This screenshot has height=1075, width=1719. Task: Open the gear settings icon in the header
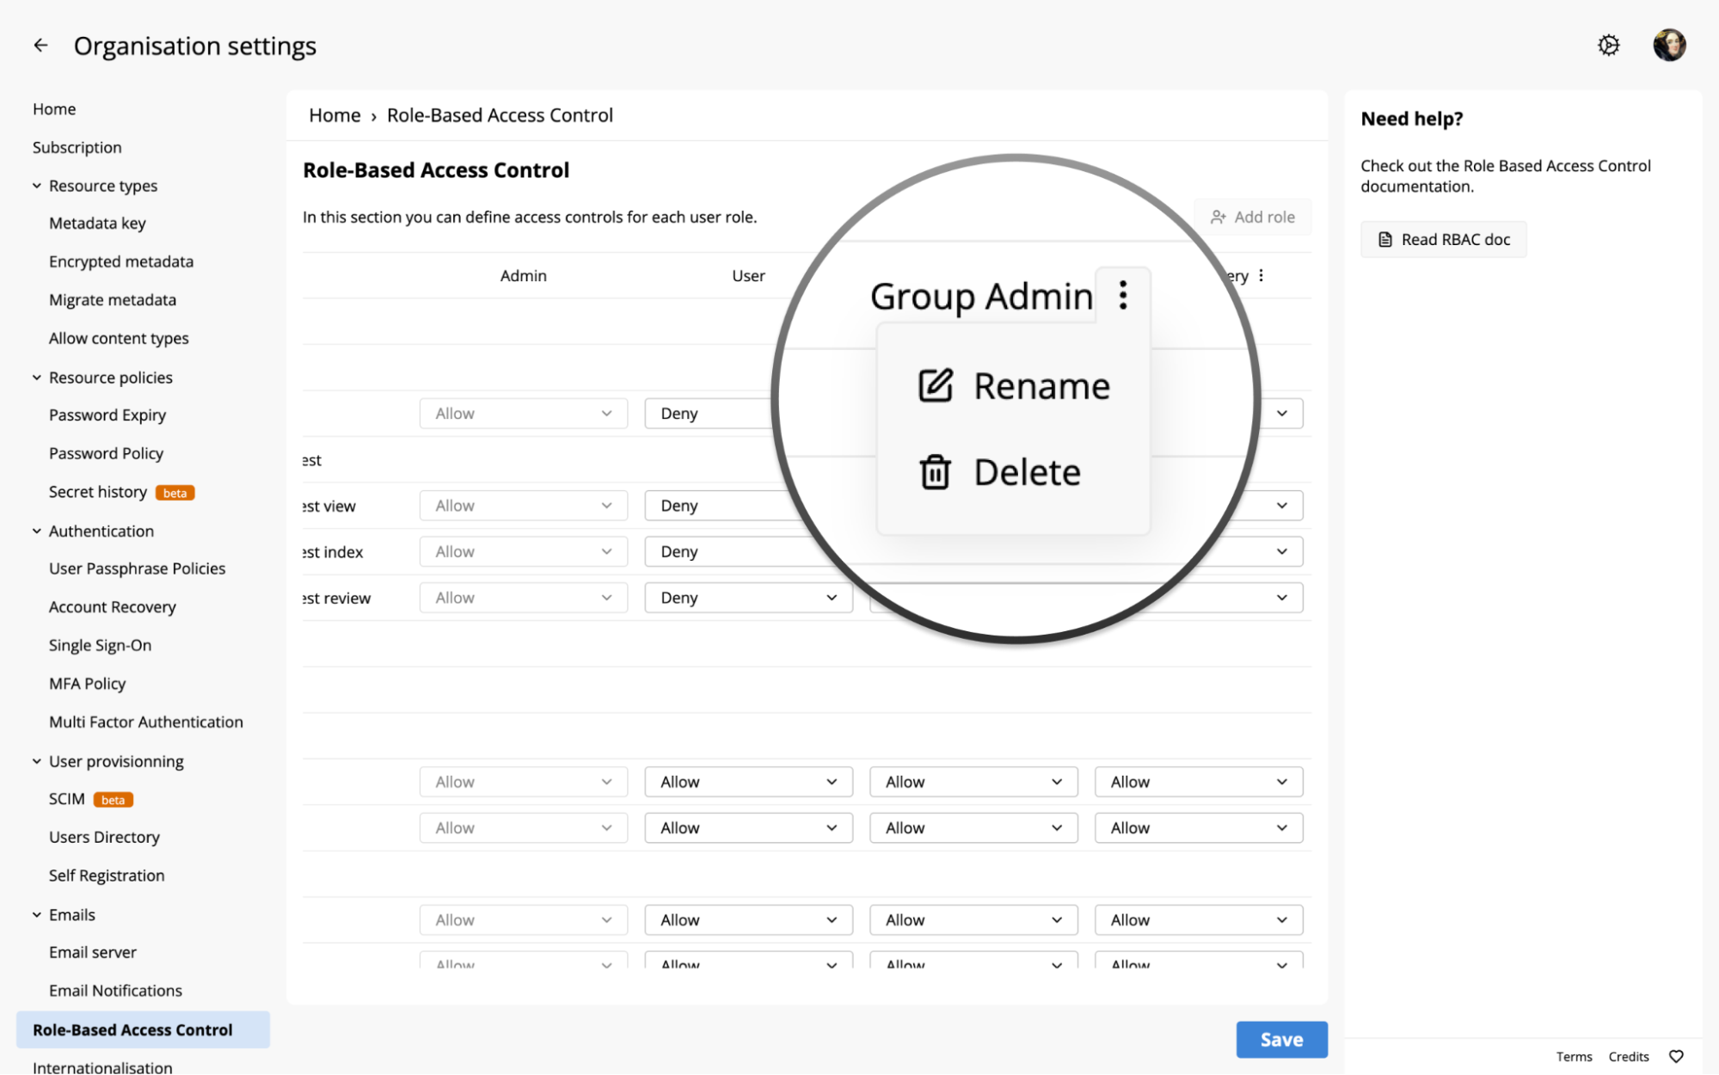point(1608,46)
